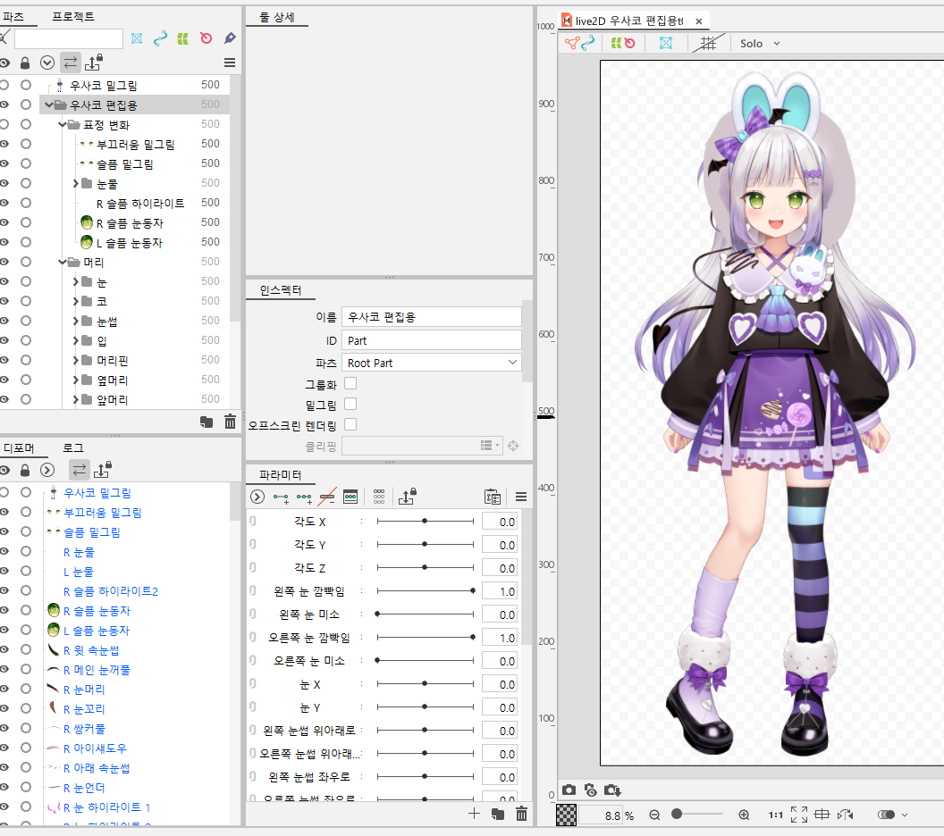Click the gray dot grid icon in Parameters
Screen dimensions: 944x836
379,497
